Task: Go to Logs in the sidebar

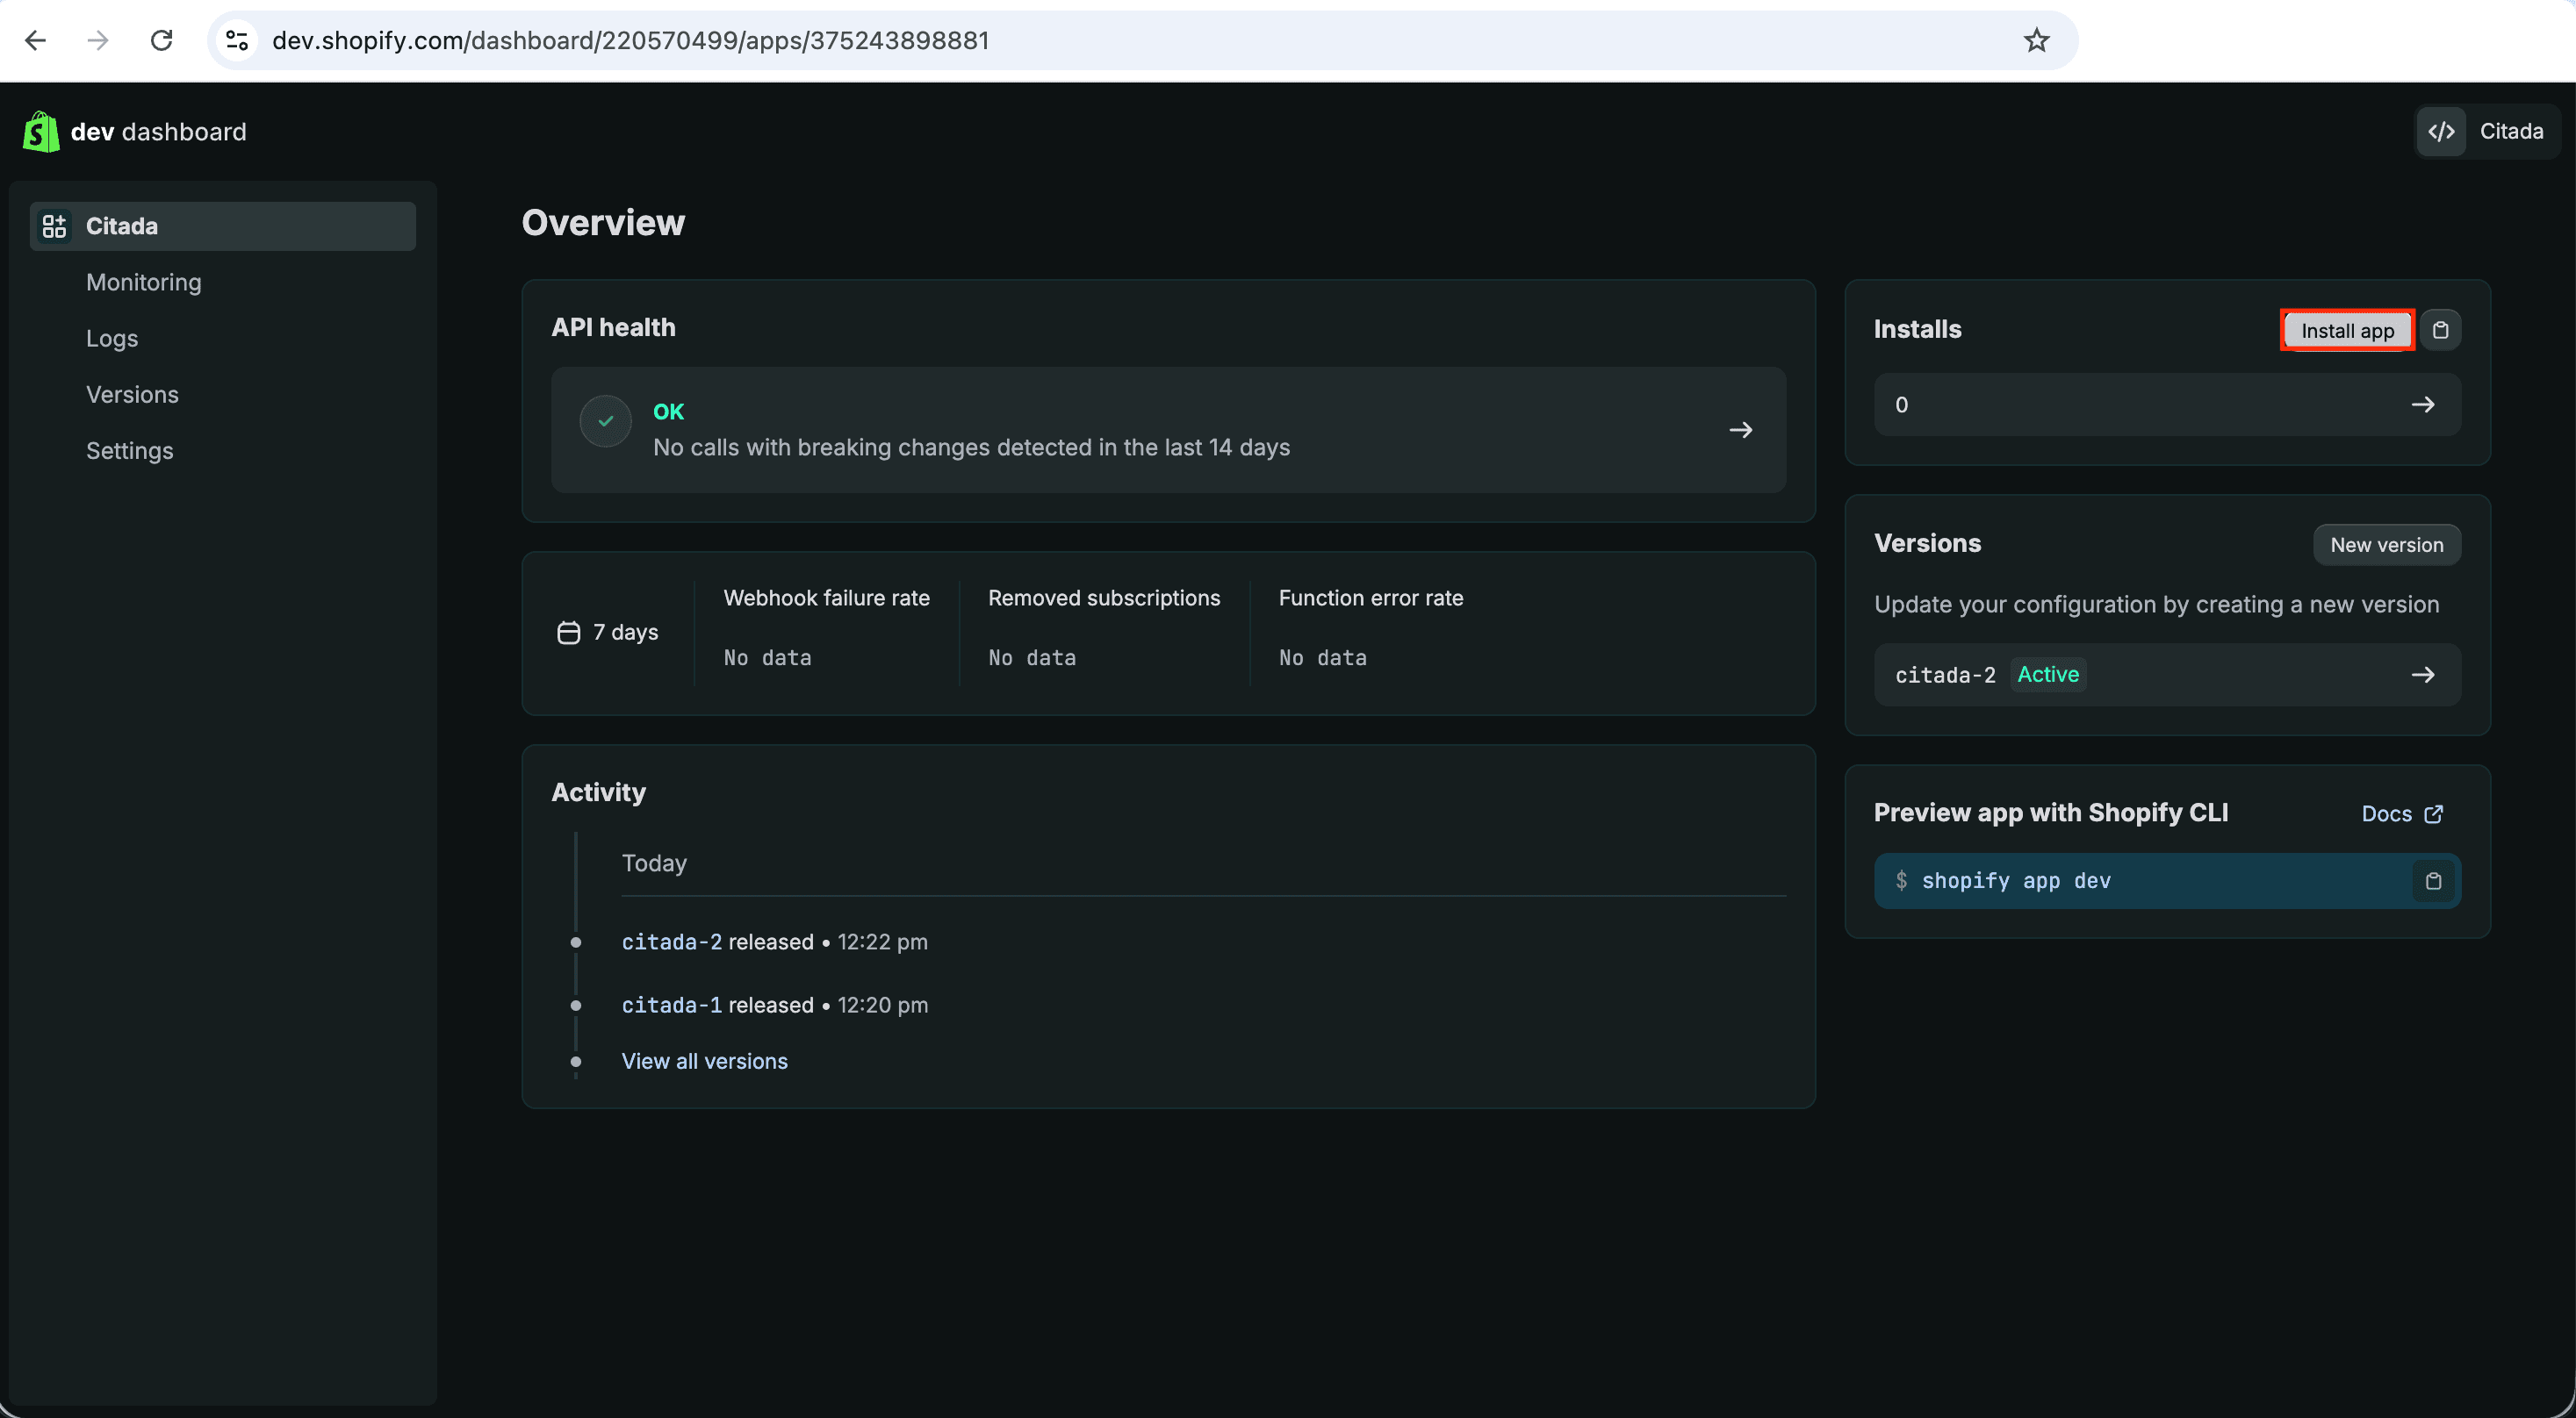Action: click(112, 338)
